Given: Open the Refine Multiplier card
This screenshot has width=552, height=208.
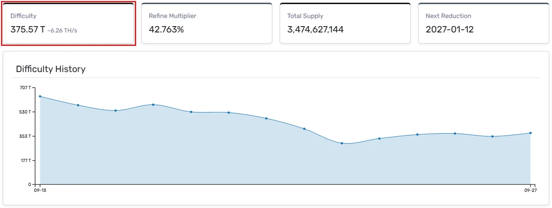Looking at the screenshot, I should (207, 23).
